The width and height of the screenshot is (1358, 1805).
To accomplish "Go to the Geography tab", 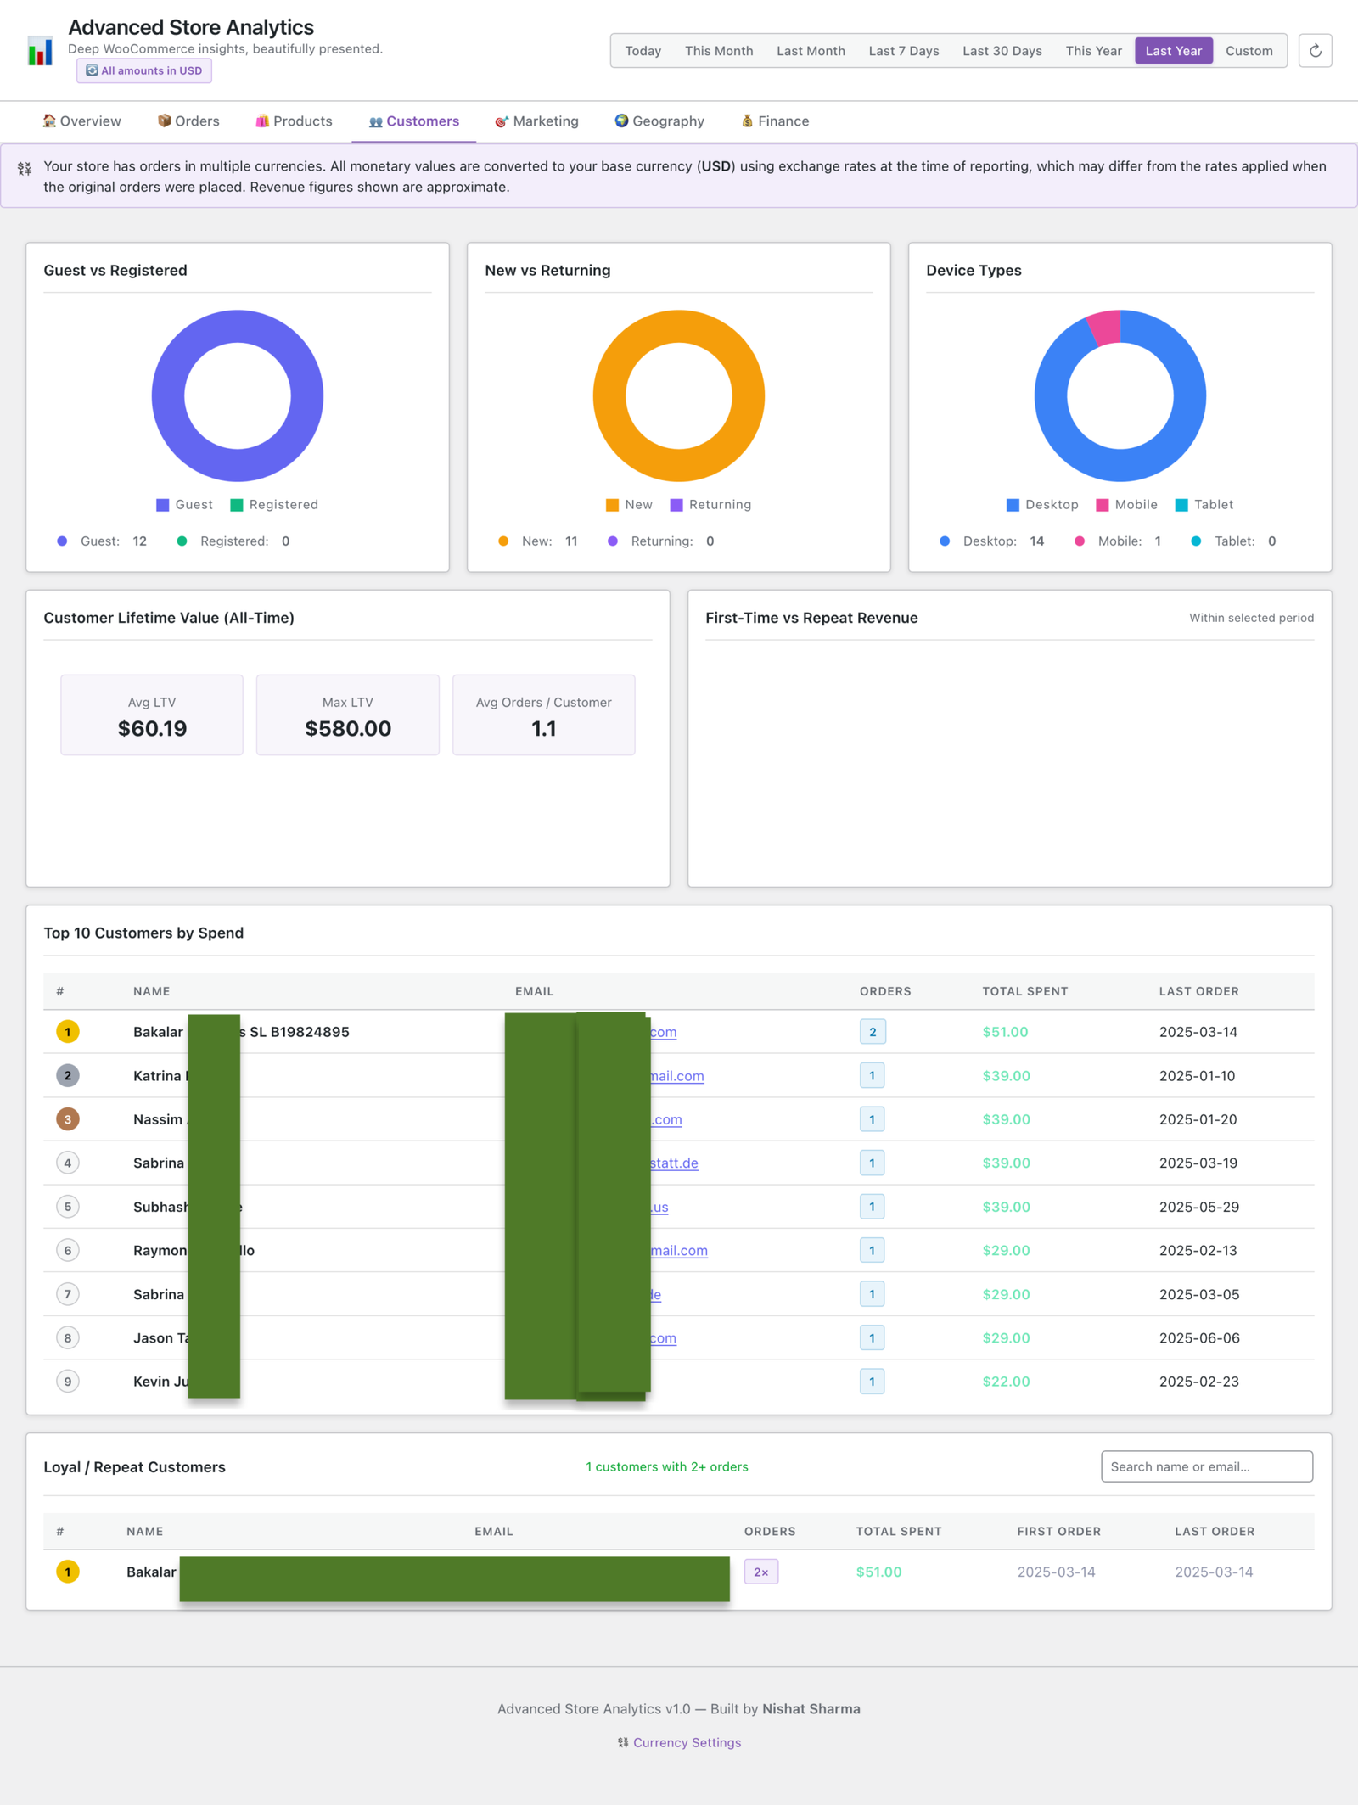I will pyautogui.click(x=659, y=121).
